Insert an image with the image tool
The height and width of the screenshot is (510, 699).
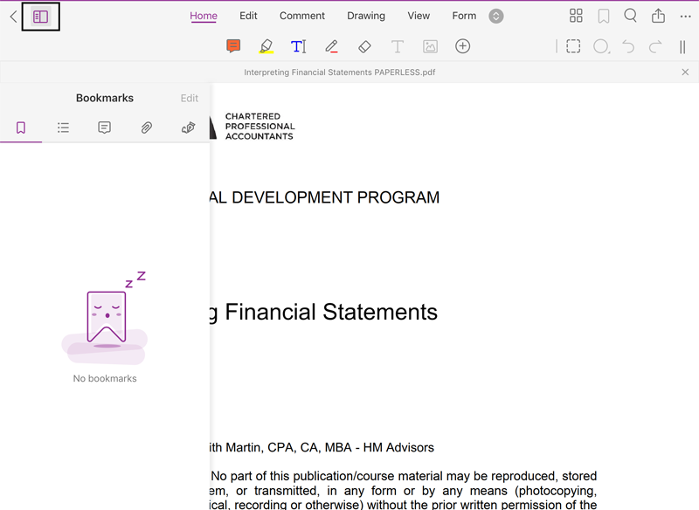(430, 46)
